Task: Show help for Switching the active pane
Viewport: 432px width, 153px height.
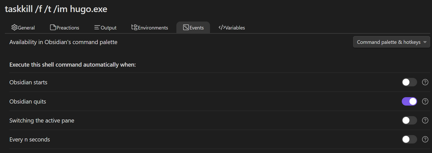Action: (425, 120)
